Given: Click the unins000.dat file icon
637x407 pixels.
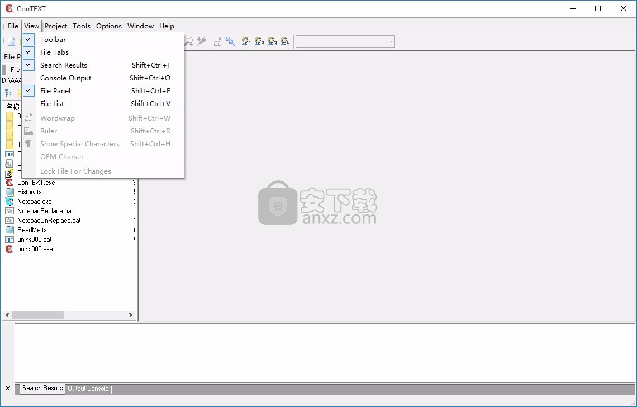Looking at the screenshot, I should pos(9,240).
